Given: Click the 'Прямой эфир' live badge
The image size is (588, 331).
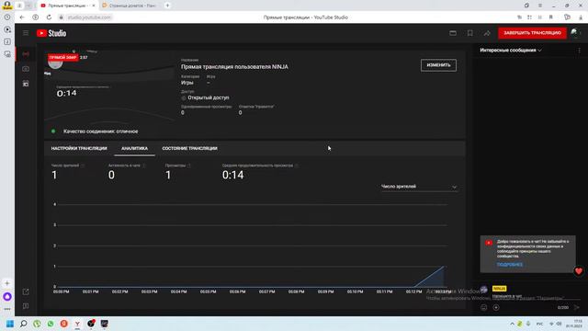Looking at the screenshot, I should coord(62,57).
